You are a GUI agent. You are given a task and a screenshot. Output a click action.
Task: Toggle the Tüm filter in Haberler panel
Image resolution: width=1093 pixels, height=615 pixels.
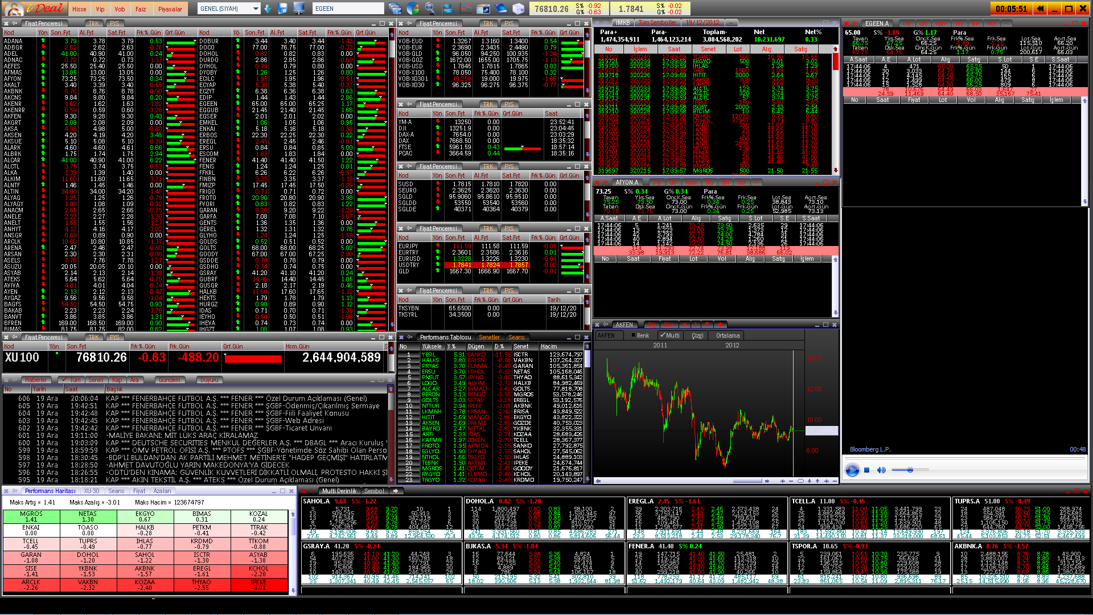pos(71,380)
